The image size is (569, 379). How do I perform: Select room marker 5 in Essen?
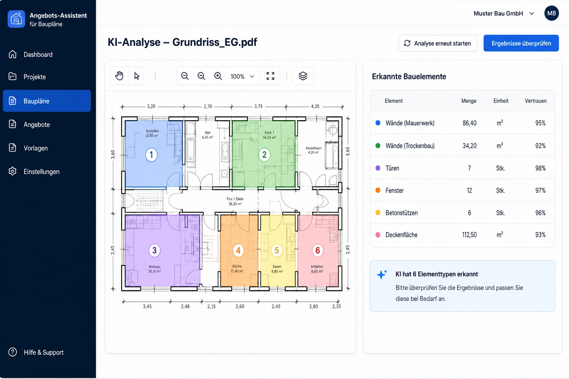(x=277, y=251)
